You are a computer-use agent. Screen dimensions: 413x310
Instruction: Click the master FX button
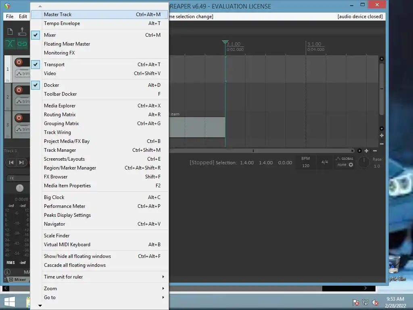click(x=18, y=178)
